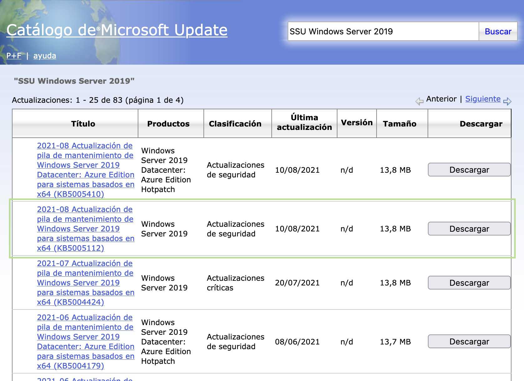Viewport: 524px width, 381px height.
Task: Click the previous page arrow icon
Action: 419,101
